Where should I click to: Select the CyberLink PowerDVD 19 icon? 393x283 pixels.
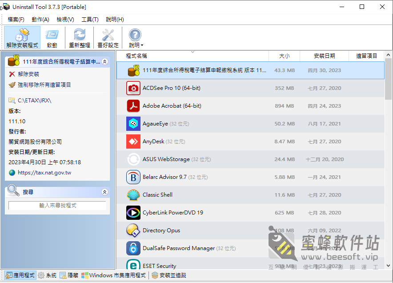133,213
